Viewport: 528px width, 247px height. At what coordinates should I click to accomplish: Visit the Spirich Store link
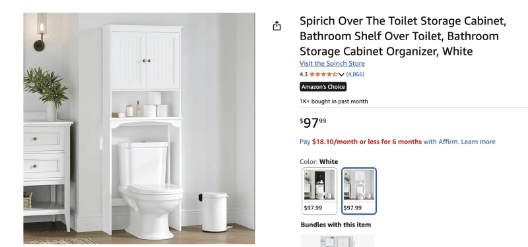(x=332, y=63)
